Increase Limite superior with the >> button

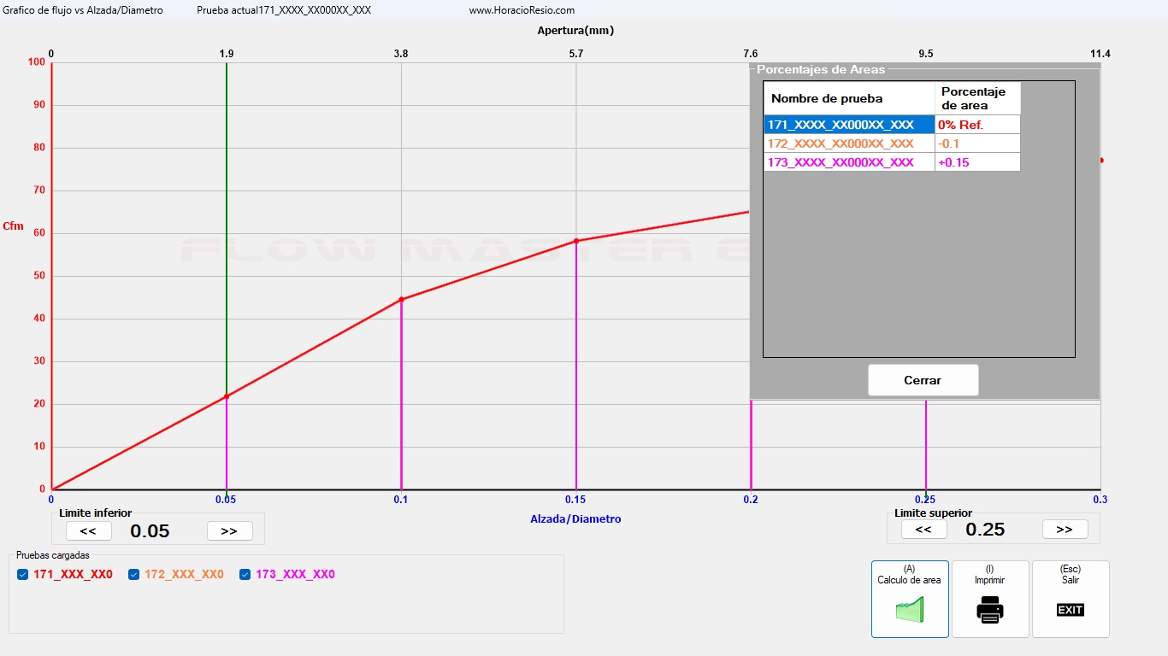coord(1065,530)
